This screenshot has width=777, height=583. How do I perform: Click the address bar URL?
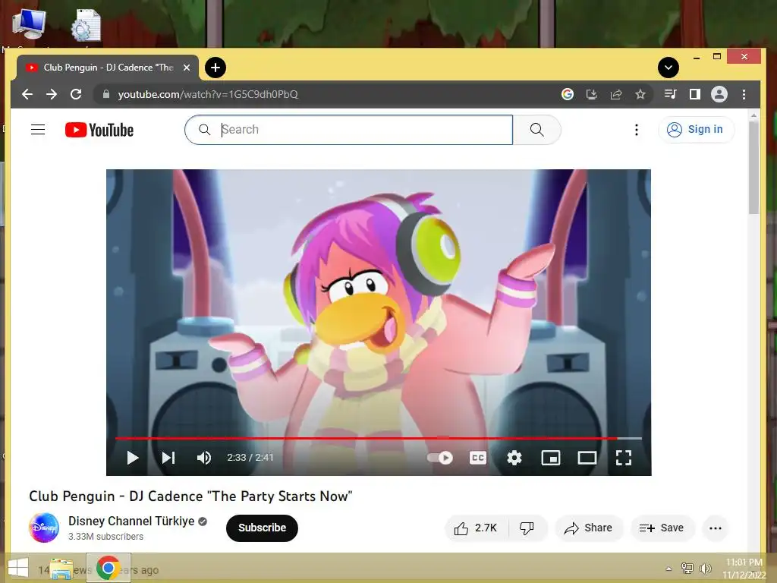(208, 94)
